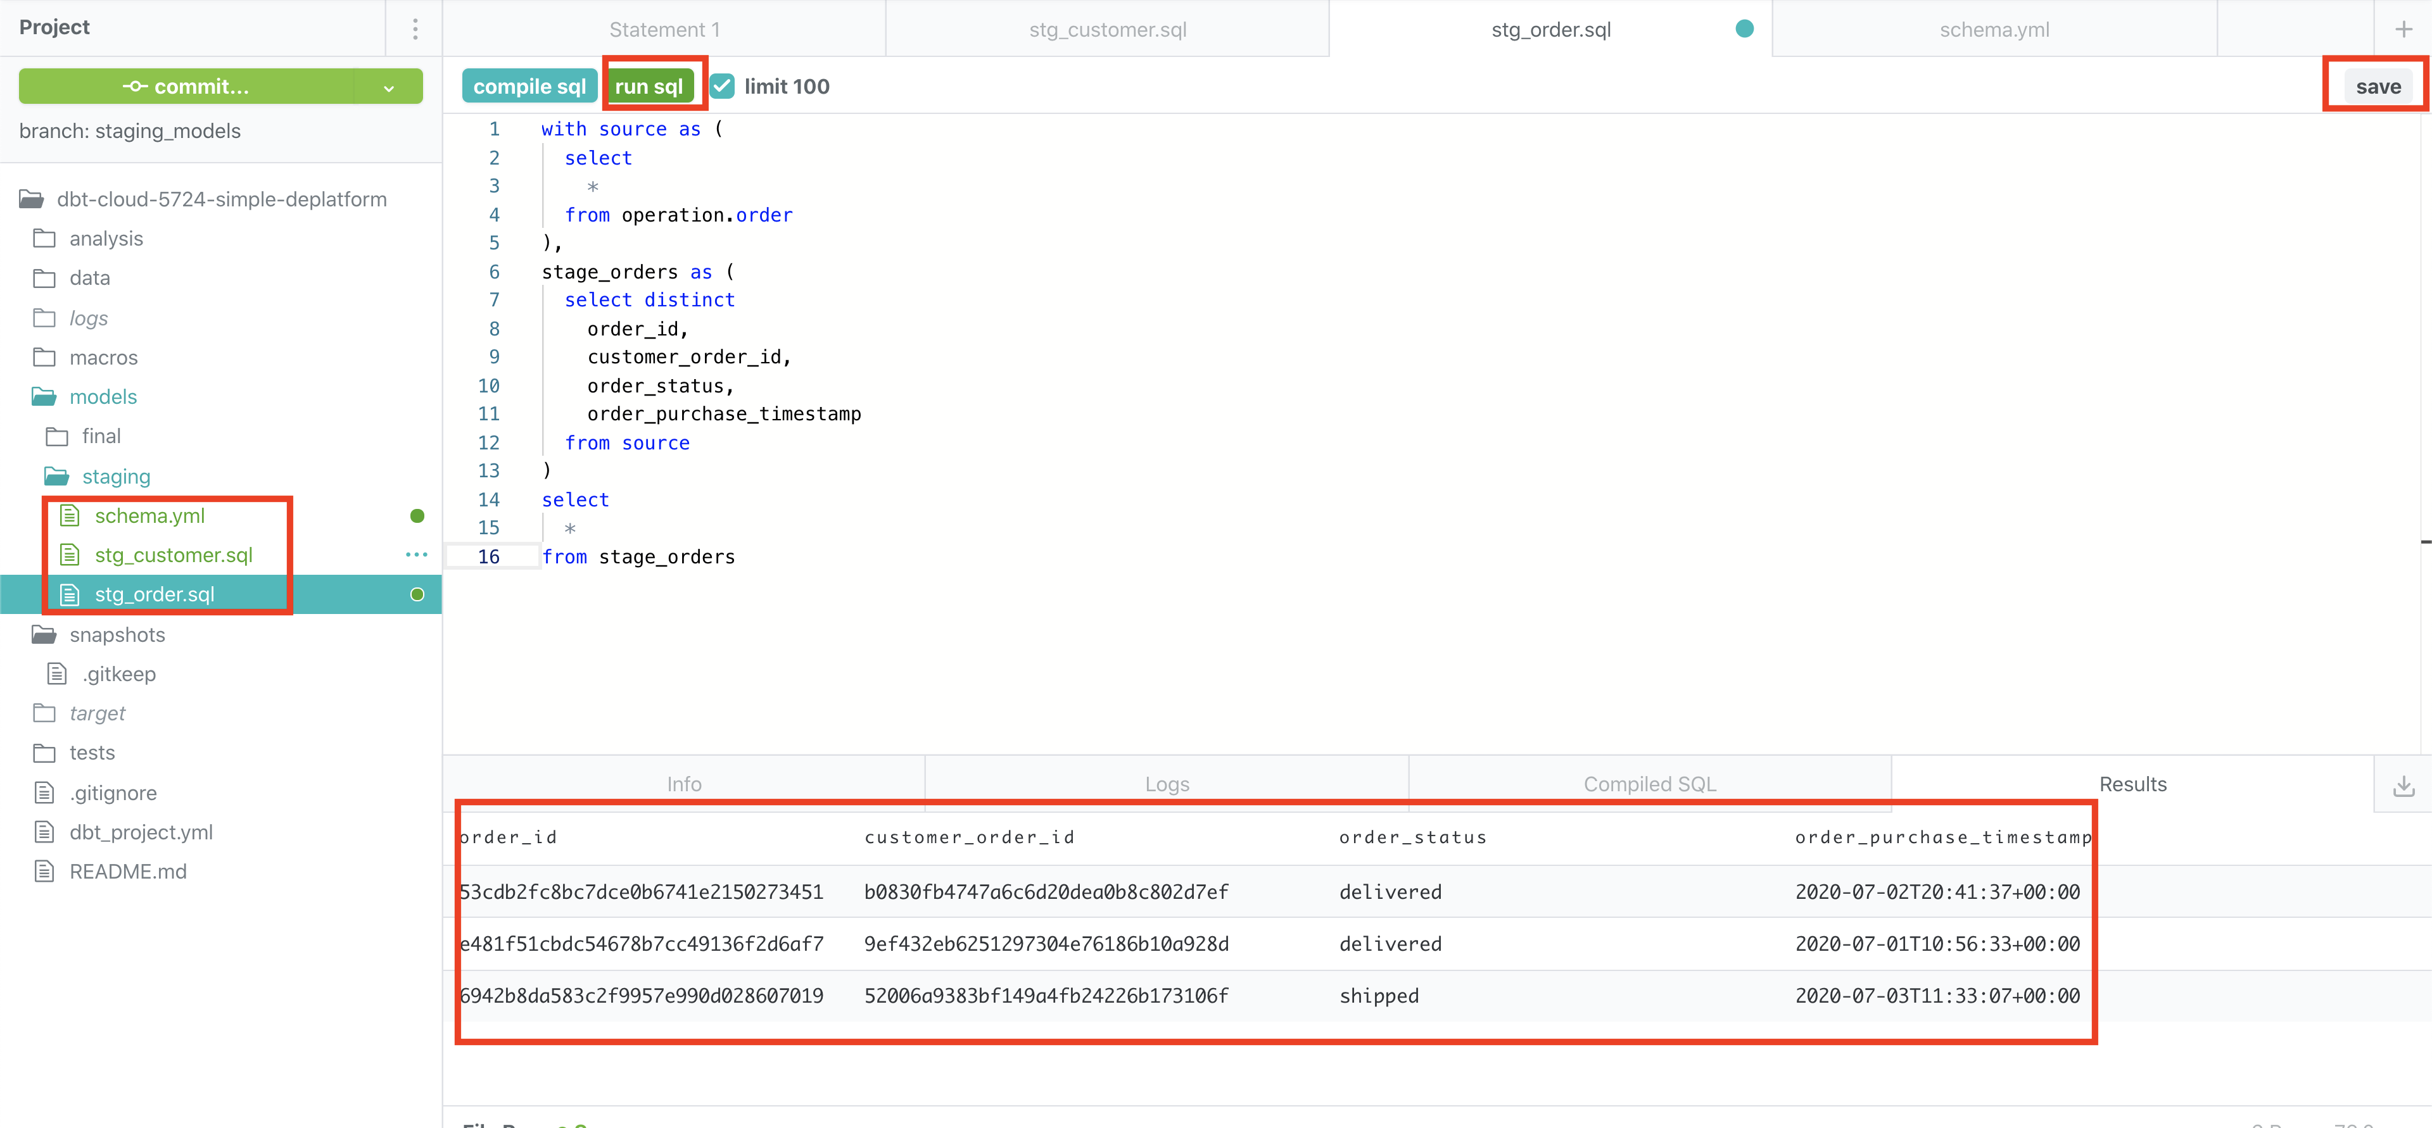This screenshot has height=1128, width=2432.
Task: Click the schema.yml file icon in staging
Action: point(70,515)
